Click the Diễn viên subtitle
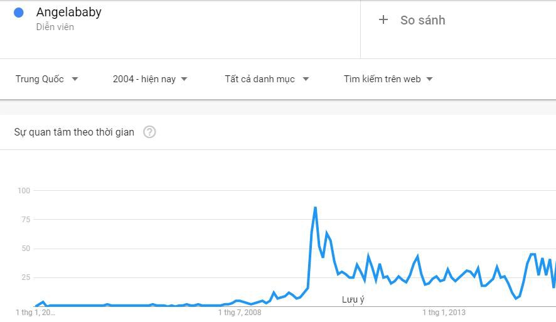This screenshot has height=322, width=556. click(x=55, y=27)
